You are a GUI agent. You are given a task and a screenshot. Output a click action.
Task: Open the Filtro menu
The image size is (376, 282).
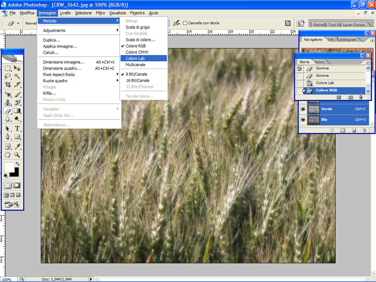[100, 13]
